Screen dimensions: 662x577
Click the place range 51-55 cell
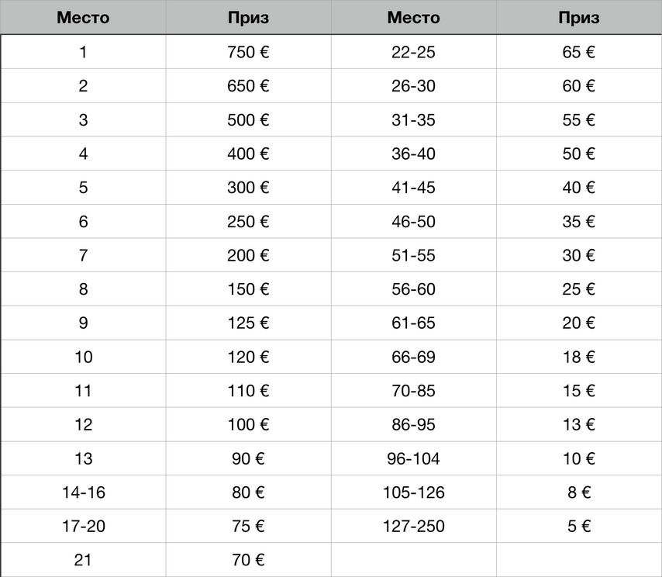[414, 255]
